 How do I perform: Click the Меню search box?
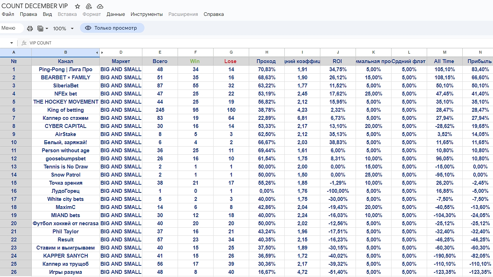(x=11, y=28)
